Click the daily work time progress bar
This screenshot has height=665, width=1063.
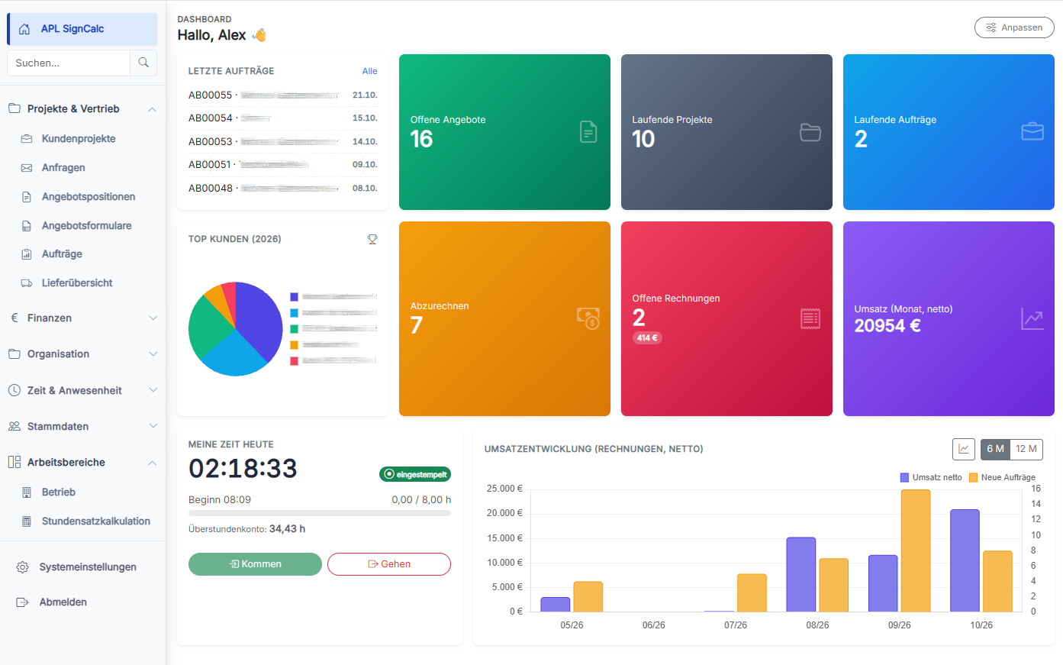[320, 513]
